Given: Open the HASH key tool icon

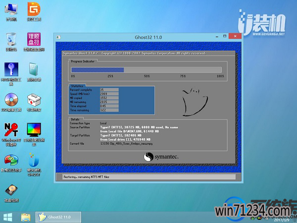Looking at the screenshot, I should pos(11,70).
